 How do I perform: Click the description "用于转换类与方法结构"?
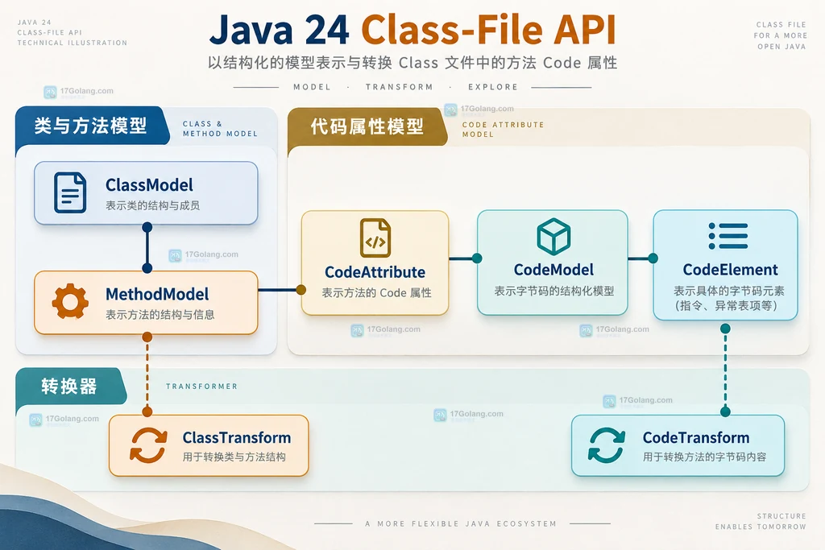pyautogui.click(x=234, y=457)
